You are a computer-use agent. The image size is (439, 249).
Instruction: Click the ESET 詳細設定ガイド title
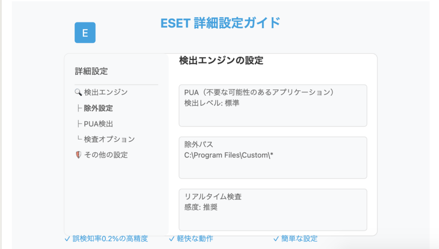[x=220, y=23]
